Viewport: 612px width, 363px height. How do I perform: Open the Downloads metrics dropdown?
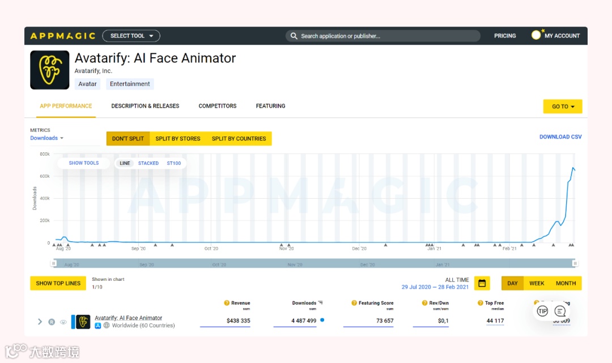pos(47,138)
